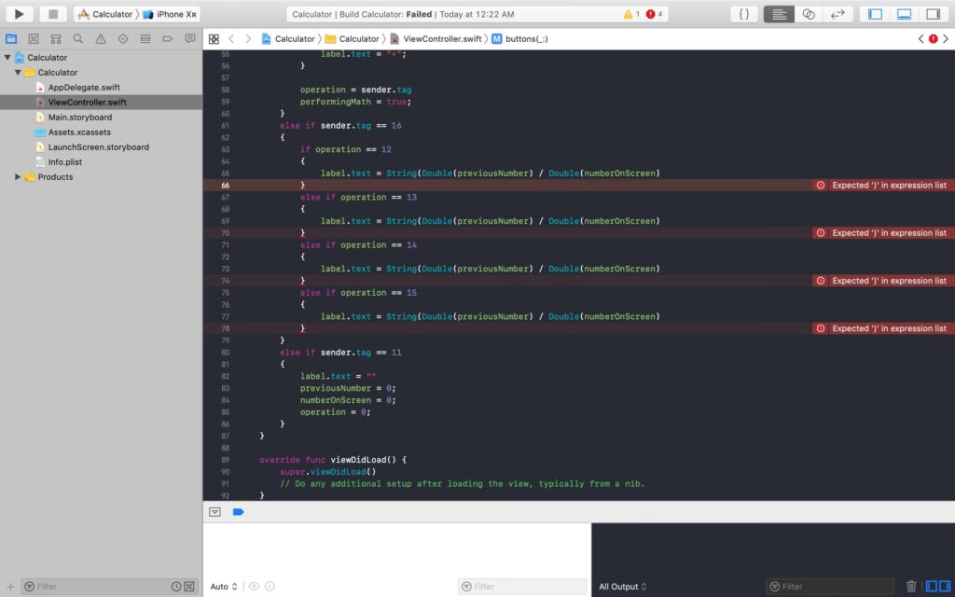Toggle the bottom Debug area visibility
Screen dimensions: 955x597
pyautogui.click(x=904, y=14)
